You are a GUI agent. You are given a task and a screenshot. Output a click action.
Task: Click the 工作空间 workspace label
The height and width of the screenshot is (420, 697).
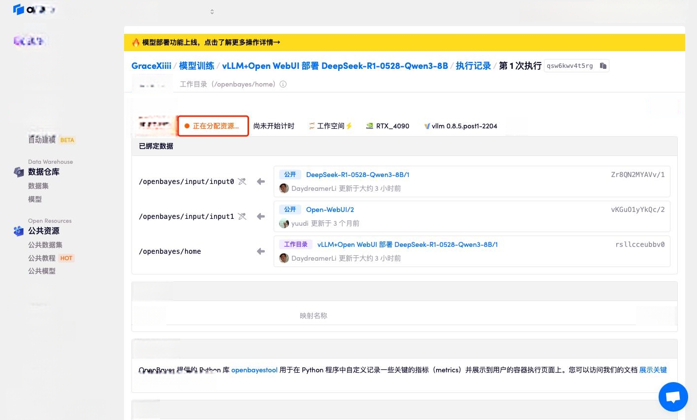click(x=331, y=126)
